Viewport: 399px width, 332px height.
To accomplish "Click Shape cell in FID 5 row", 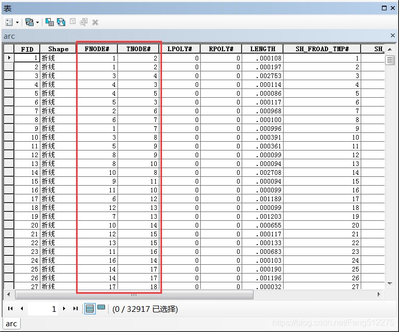I will (58, 93).
